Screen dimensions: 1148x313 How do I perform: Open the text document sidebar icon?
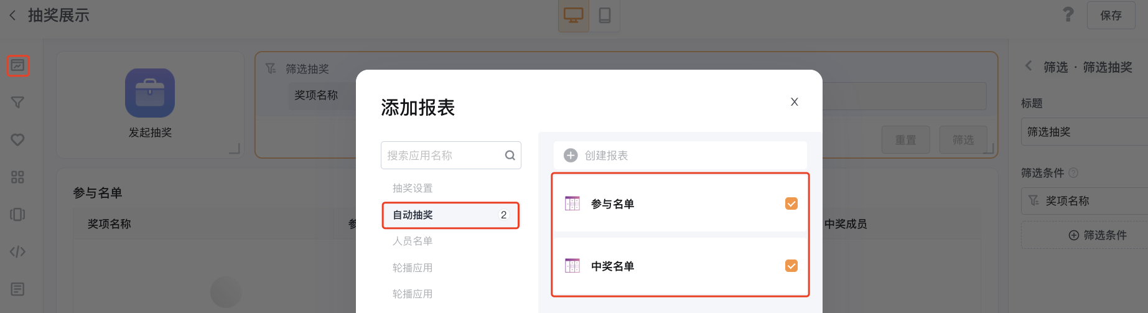(17, 289)
